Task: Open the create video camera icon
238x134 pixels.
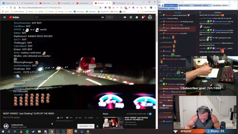Action: point(125,17)
